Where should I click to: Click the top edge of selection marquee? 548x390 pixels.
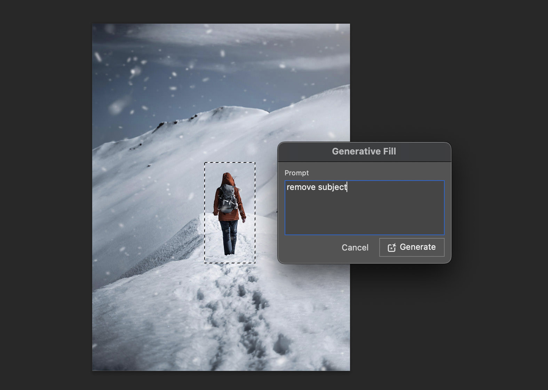(230, 162)
